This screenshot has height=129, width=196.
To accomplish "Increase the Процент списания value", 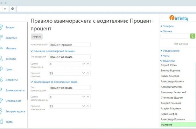I will pos(88,73).
